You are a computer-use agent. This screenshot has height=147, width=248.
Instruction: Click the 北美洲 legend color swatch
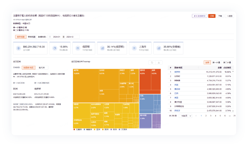point(74,129)
